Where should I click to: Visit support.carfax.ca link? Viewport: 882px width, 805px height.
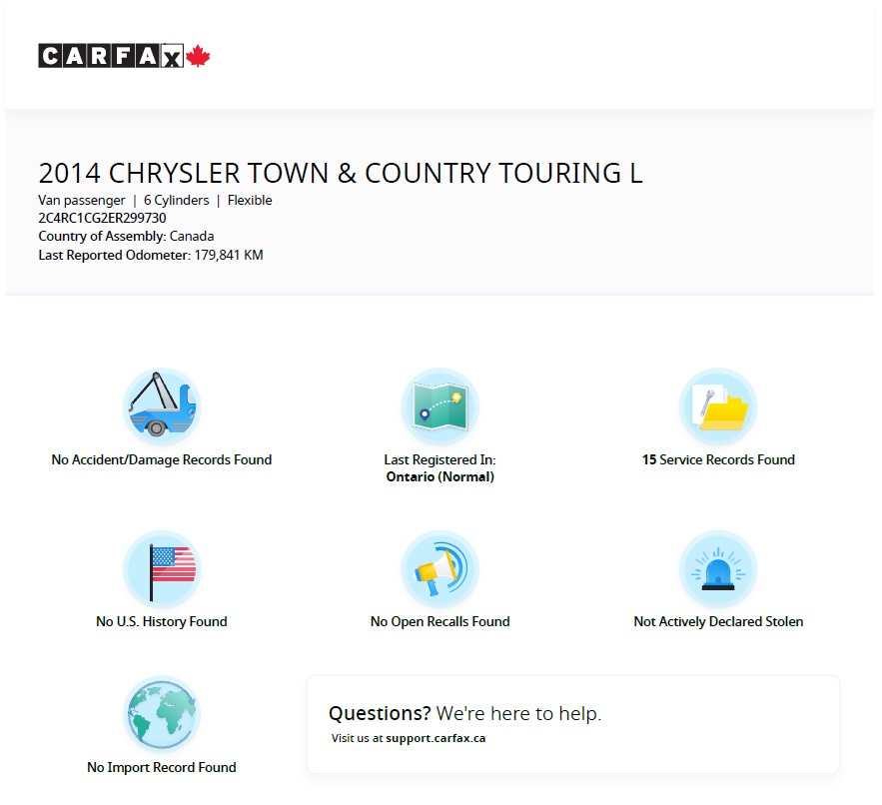436,738
